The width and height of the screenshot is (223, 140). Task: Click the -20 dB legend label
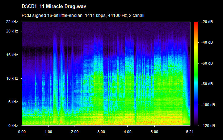coord(207,22)
